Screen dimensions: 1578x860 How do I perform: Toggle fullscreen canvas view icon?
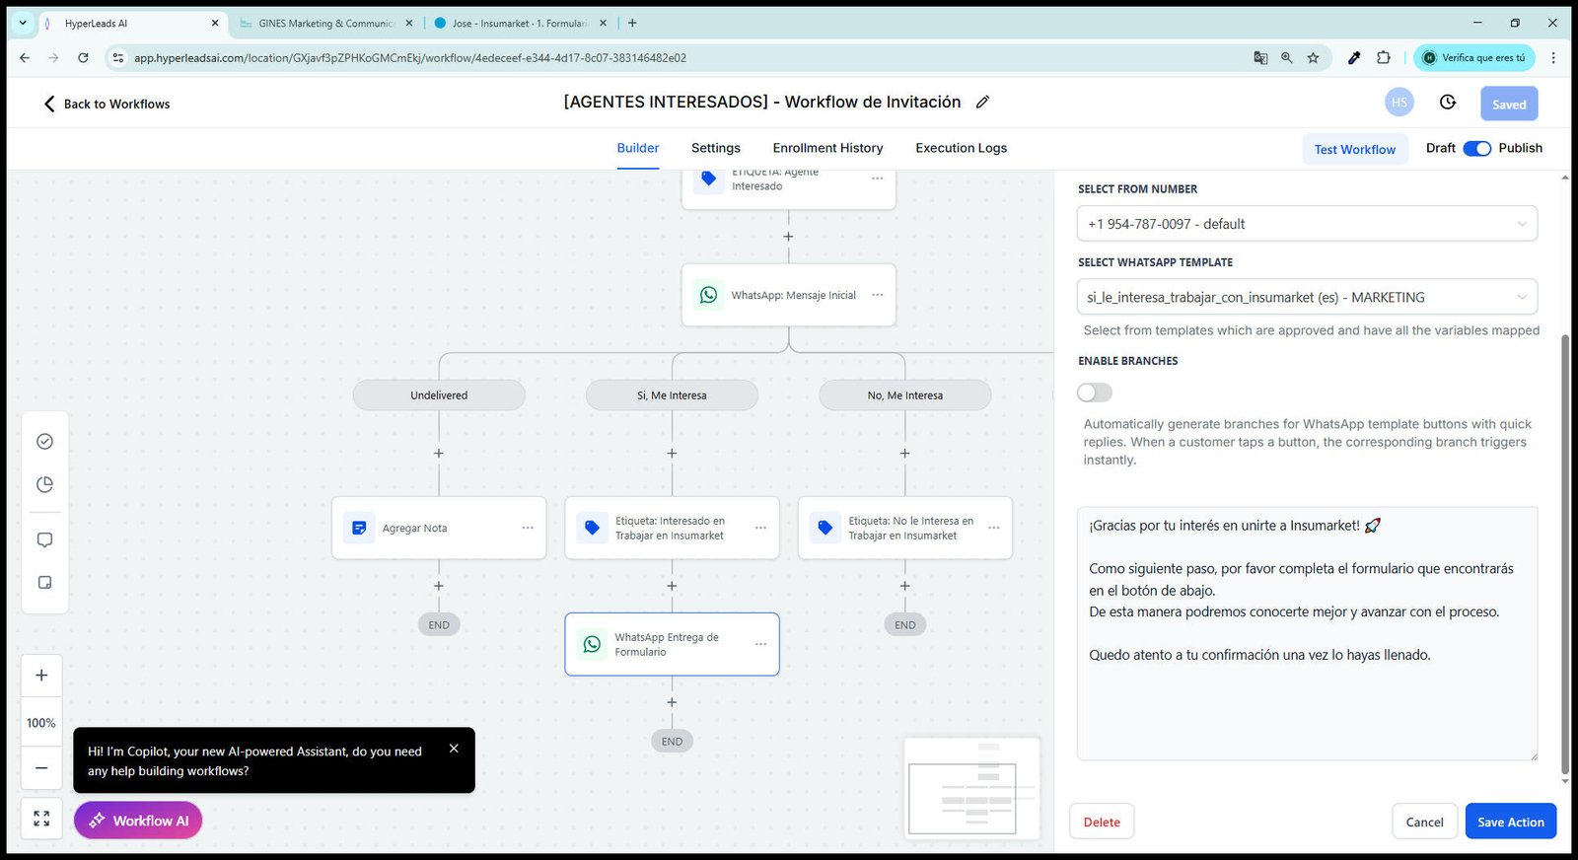tap(41, 819)
